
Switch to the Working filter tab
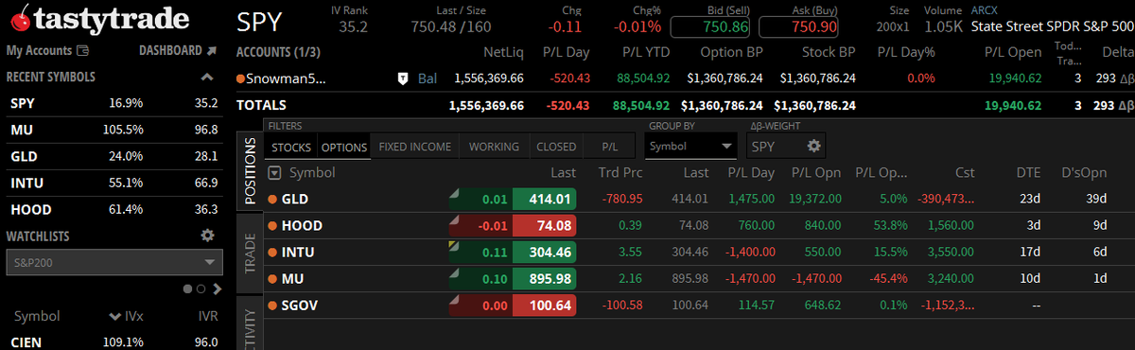[x=494, y=147]
